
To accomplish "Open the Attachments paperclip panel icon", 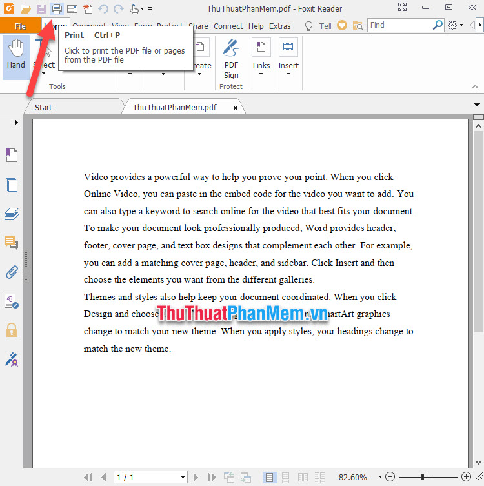I will [x=12, y=272].
